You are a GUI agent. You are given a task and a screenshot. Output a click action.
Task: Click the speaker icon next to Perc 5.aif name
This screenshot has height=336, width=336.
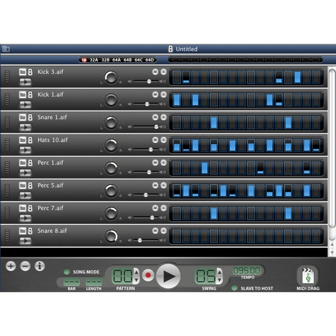pyautogui.click(x=30, y=185)
